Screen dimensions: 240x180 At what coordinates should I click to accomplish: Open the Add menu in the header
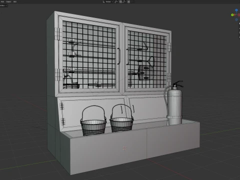[x=2, y=1]
